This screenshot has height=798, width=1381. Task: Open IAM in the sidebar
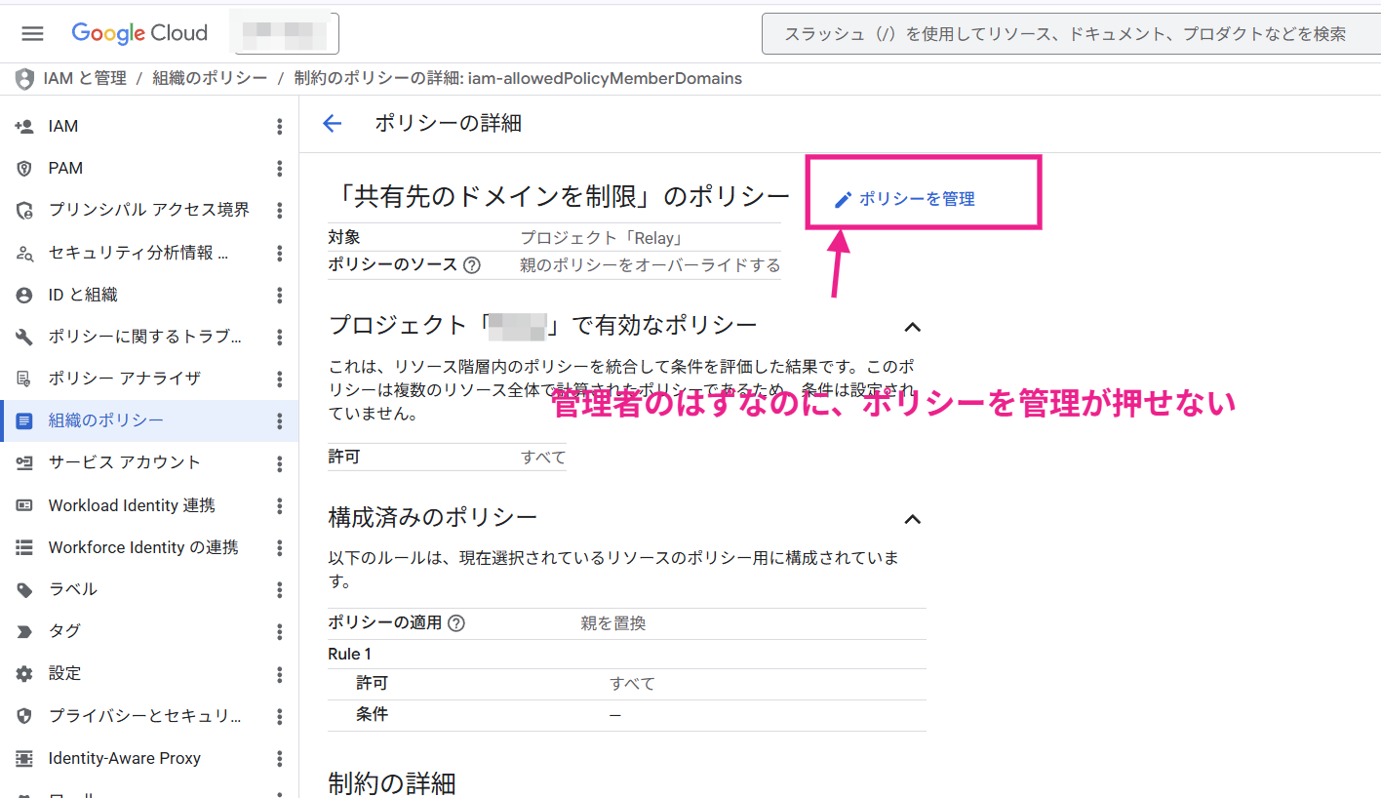click(x=149, y=126)
